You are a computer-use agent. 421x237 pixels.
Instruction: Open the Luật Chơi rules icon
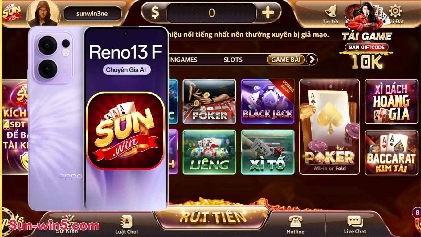(x=126, y=221)
